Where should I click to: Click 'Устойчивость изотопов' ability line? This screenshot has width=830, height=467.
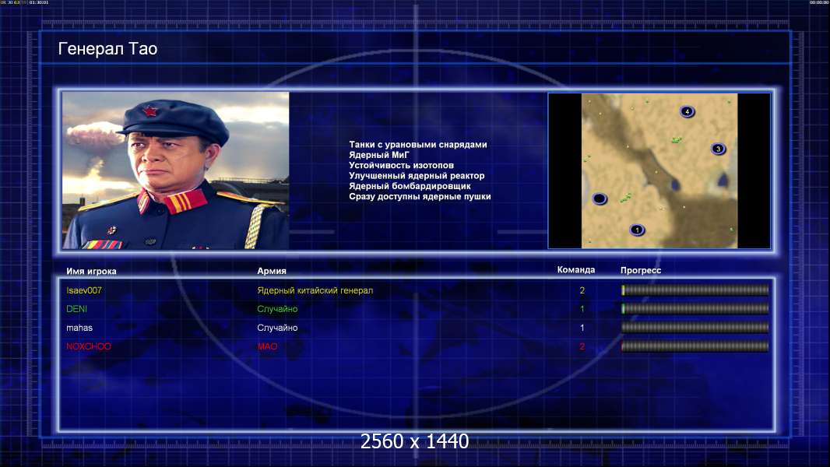tap(401, 165)
